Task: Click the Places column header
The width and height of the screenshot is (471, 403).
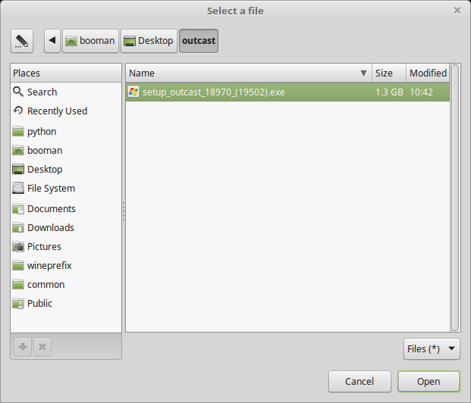Action: click(66, 73)
